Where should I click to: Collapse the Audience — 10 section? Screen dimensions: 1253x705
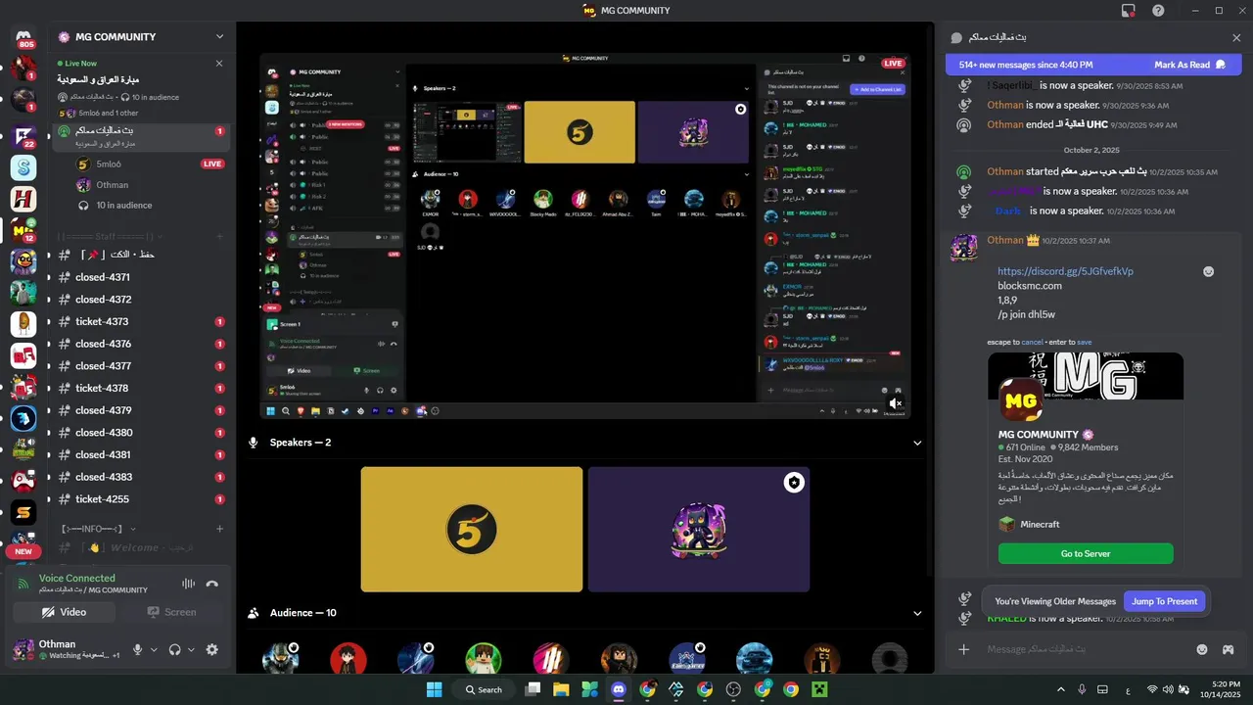tap(917, 613)
